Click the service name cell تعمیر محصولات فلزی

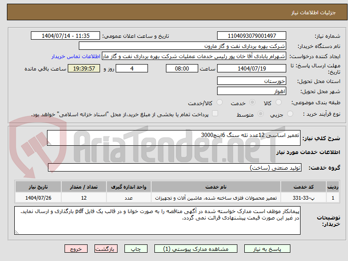216,198
